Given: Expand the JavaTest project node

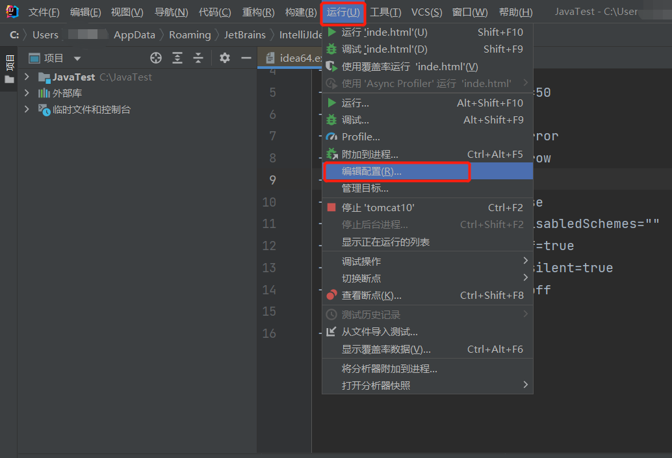Looking at the screenshot, I should [x=27, y=77].
